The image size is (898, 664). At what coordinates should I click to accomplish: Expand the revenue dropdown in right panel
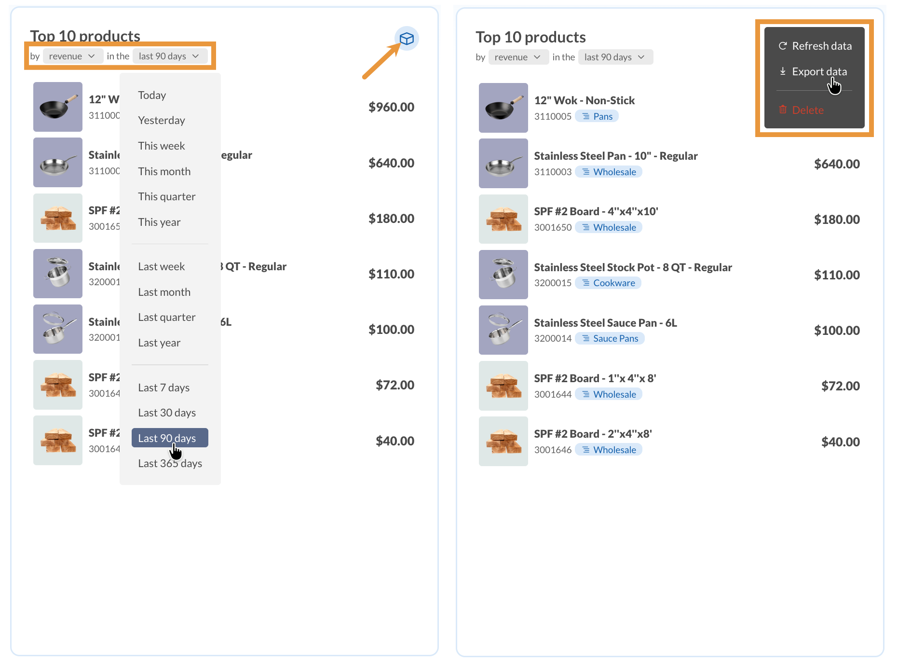(x=517, y=57)
